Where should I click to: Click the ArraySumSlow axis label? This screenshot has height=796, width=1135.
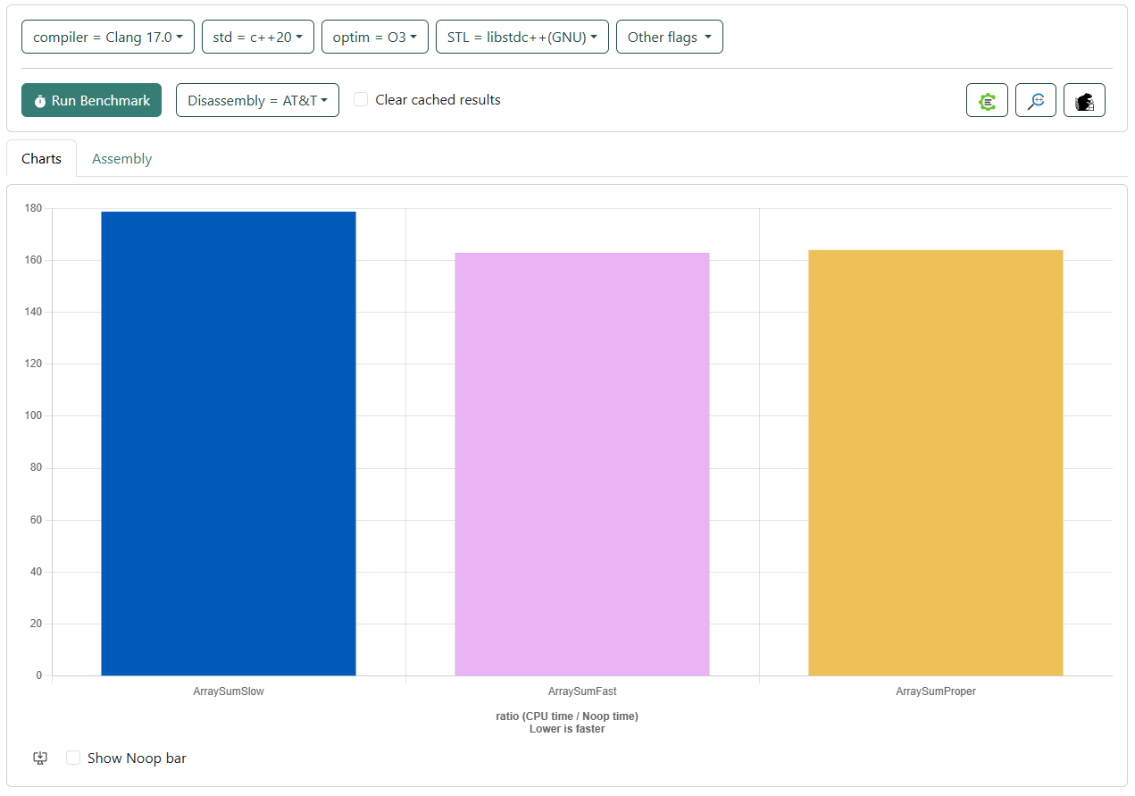pyautogui.click(x=229, y=691)
